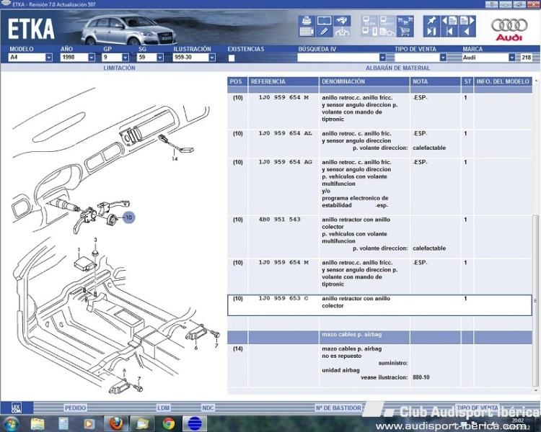The image size is (541, 432).
Task: Click the pencil edit icon
Action: (325, 32)
